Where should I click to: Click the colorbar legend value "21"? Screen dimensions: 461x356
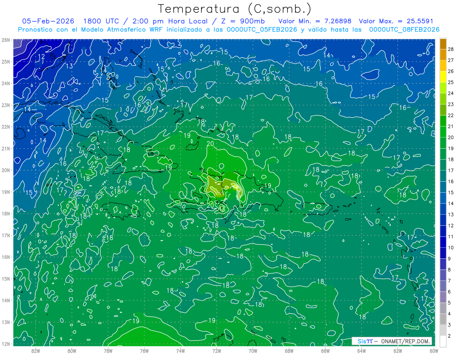click(x=451, y=126)
